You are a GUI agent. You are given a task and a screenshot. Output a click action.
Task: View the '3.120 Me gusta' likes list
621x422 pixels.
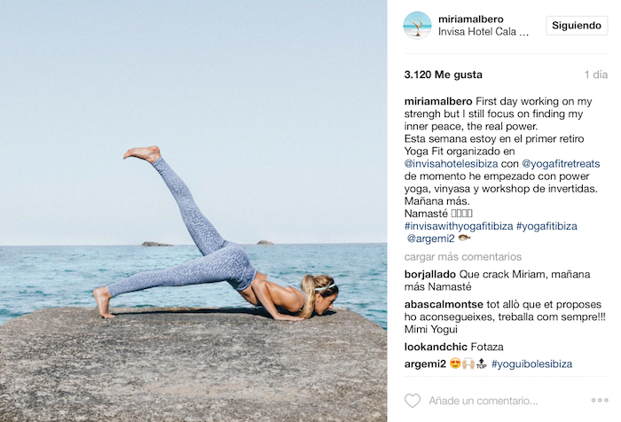(444, 74)
